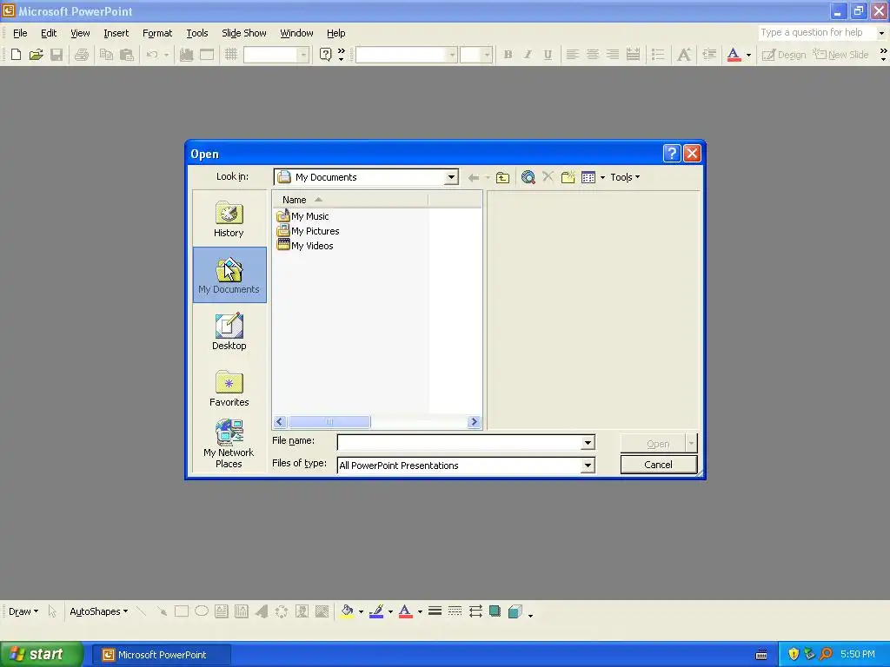Open the Format menu
890x667 pixels.
point(157,33)
